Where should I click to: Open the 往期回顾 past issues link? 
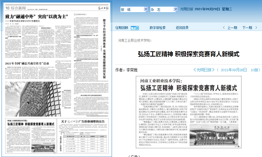(122, 28)
